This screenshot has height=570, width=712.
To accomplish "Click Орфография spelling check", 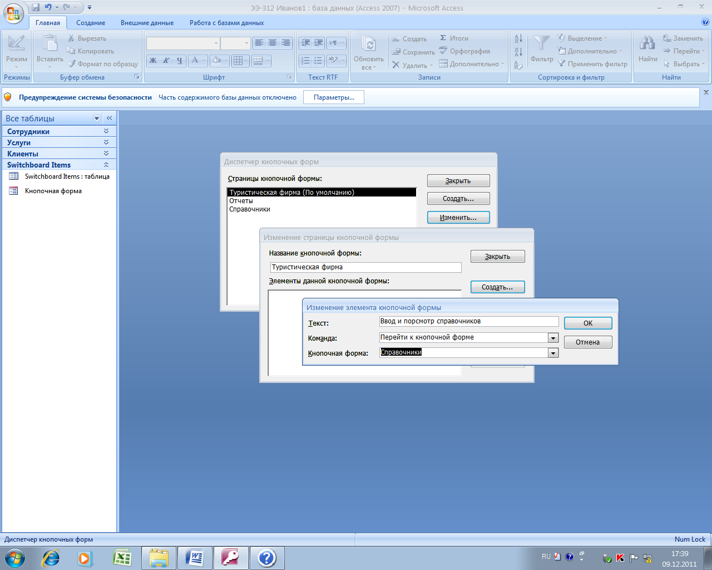I will (x=464, y=51).
